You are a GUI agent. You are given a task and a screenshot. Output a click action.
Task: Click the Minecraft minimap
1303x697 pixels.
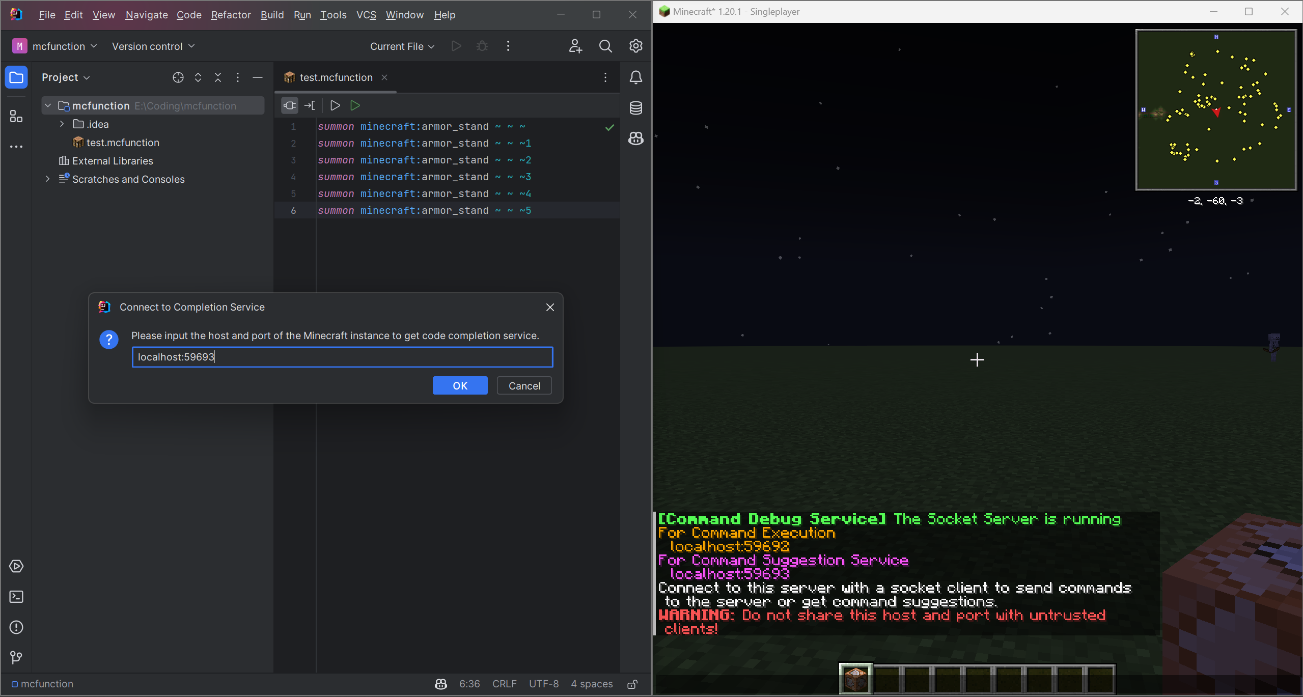point(1216,110)
